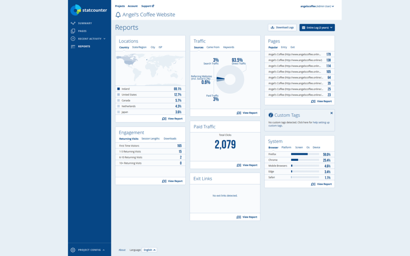Switch Locations to ISP tab
Viewport: 410px width, 256px height.
160,47
